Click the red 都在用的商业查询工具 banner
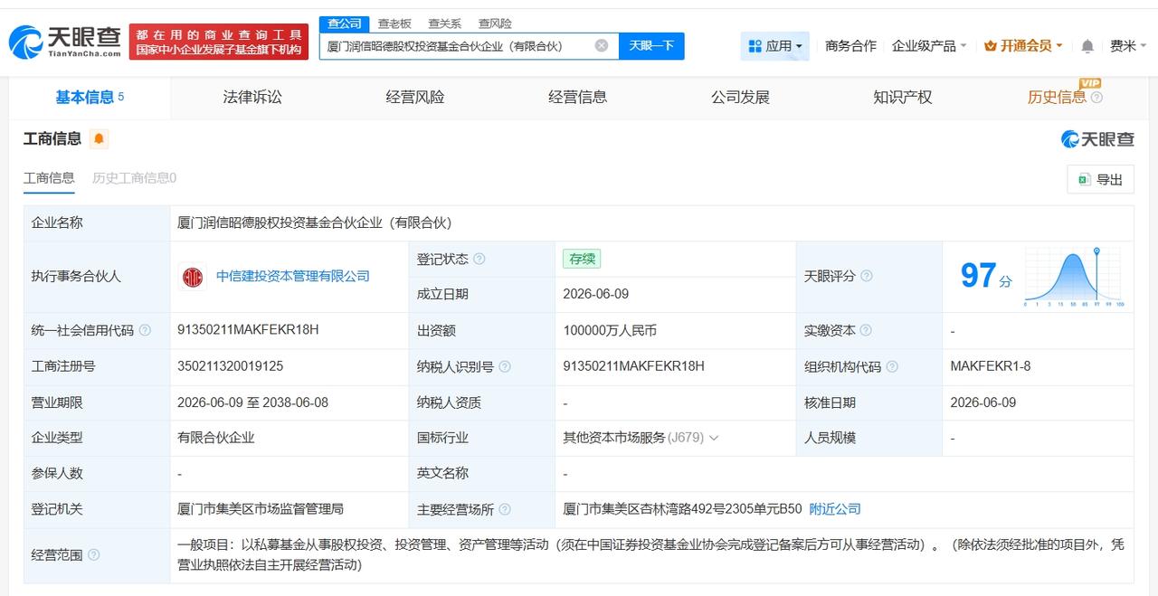The width and height of the screenshot is (1158, 596). pos(219,42)
